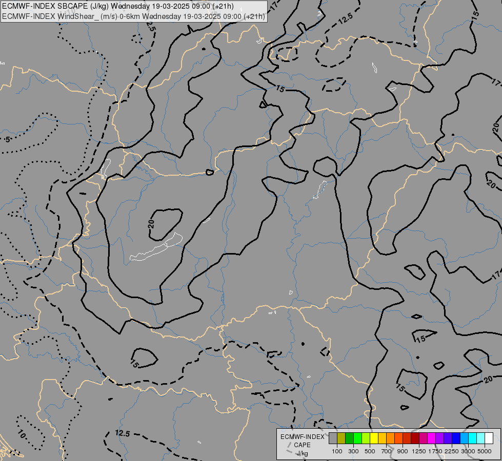Select the pure blue legend swatch
Image resolution: width=502 pixels, height=461 pixels.
[456, 438]
